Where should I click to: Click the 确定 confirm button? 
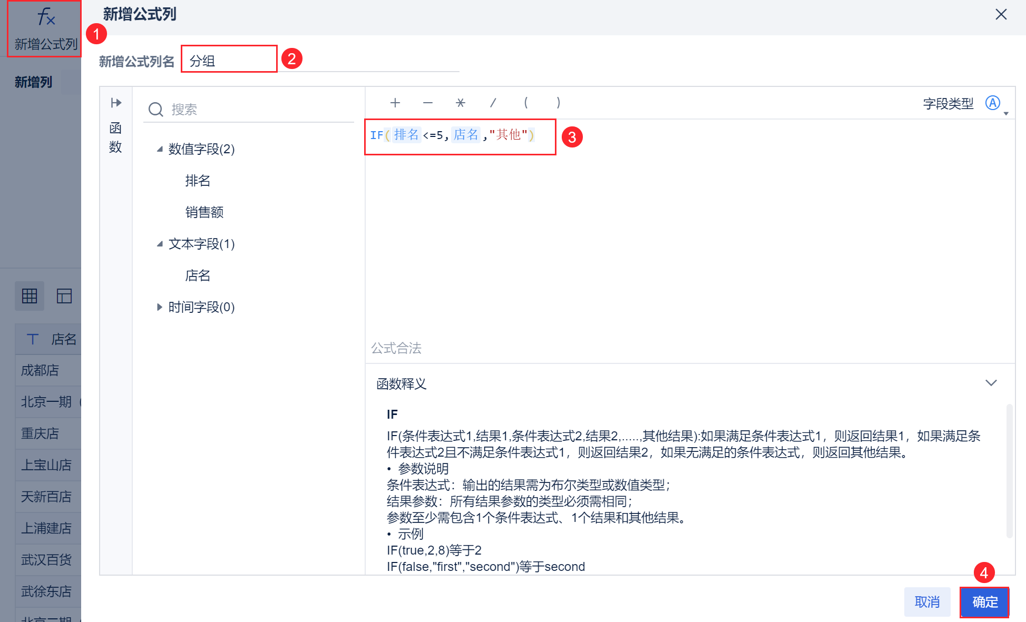984,601
